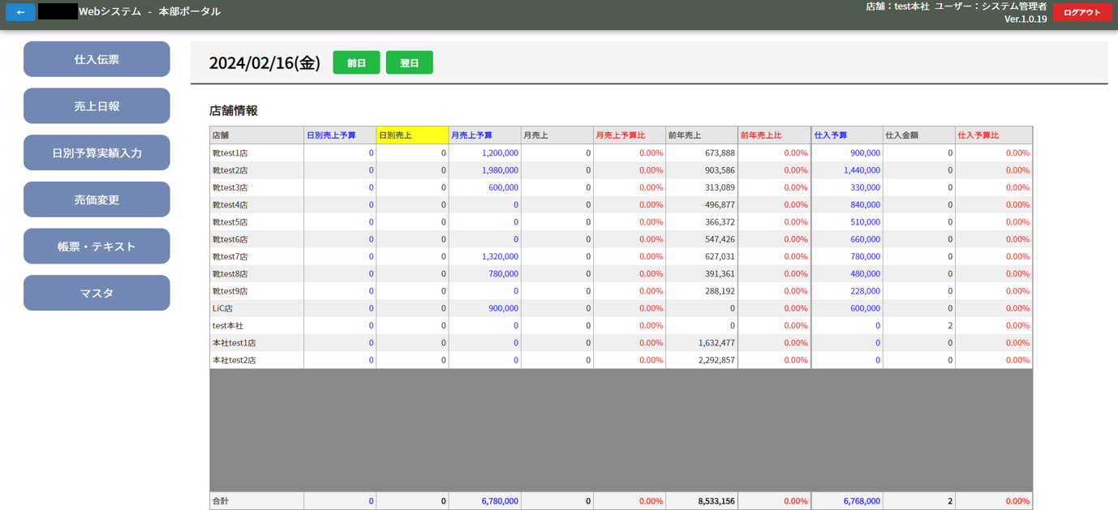The height and width of the screenshot is (510, 1118).
Task: Click previous-year sales 903,586
Action: [x=720, y=170]
